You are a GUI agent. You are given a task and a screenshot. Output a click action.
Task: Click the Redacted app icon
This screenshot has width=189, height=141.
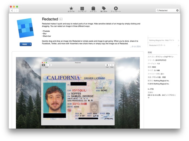coord(25,28)
